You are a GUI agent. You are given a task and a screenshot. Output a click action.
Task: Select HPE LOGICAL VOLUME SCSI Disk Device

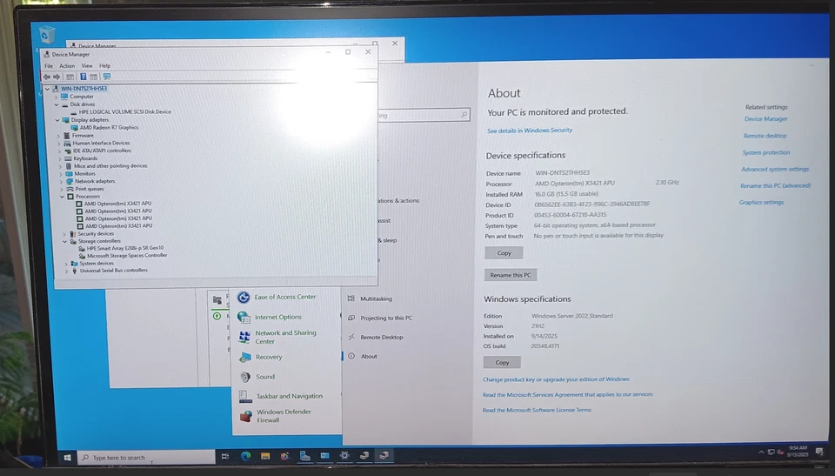point(124,112)
